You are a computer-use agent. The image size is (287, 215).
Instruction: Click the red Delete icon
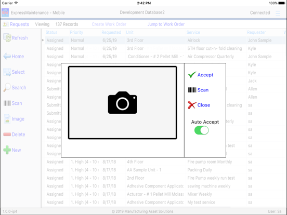(7, 135)
